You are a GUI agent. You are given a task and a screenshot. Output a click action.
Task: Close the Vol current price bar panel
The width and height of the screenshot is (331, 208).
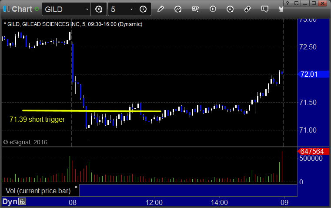coord(76,187)
